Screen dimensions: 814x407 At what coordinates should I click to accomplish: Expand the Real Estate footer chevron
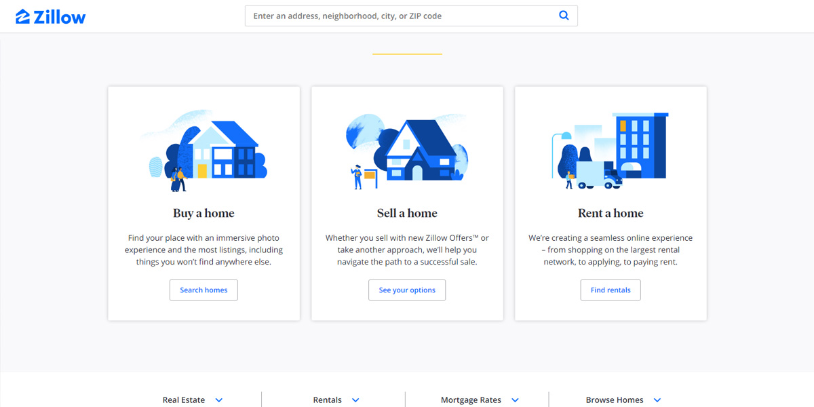[x=219, y=400]
